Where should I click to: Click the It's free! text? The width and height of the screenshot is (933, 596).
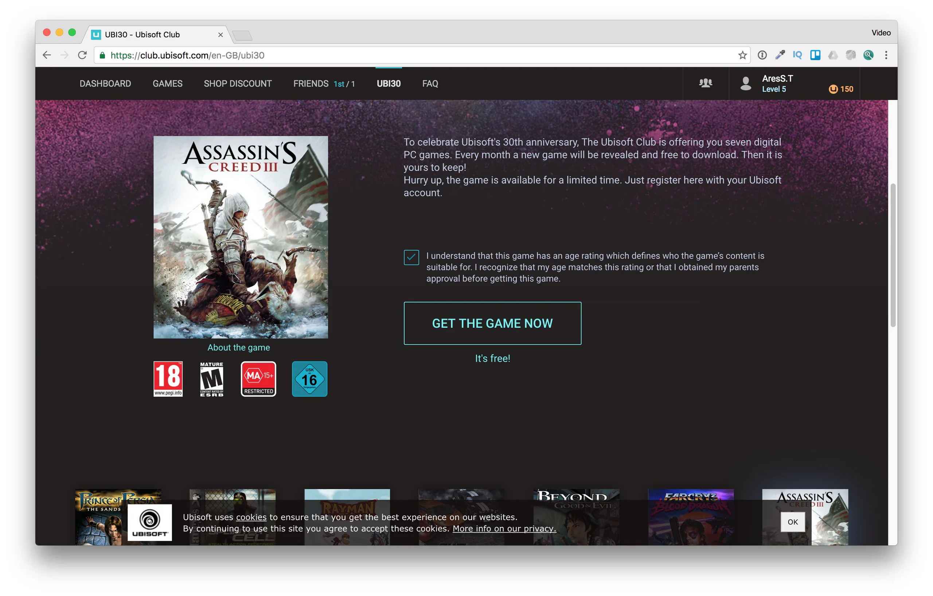pos(492,358)
